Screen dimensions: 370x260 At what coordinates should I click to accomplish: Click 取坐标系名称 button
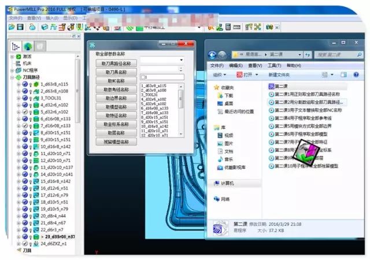click(116, 124)
